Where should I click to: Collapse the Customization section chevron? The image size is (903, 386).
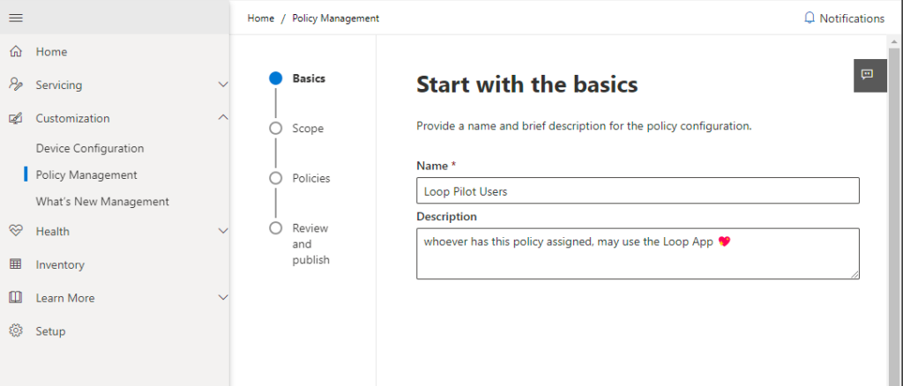(x=223, y=118)
